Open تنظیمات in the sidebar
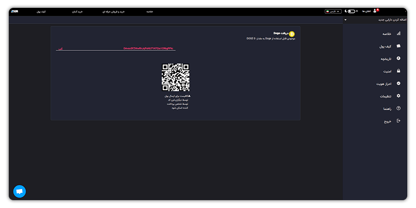Image resolution: width=416 pixels, height=208 pixels. (385, 96)
